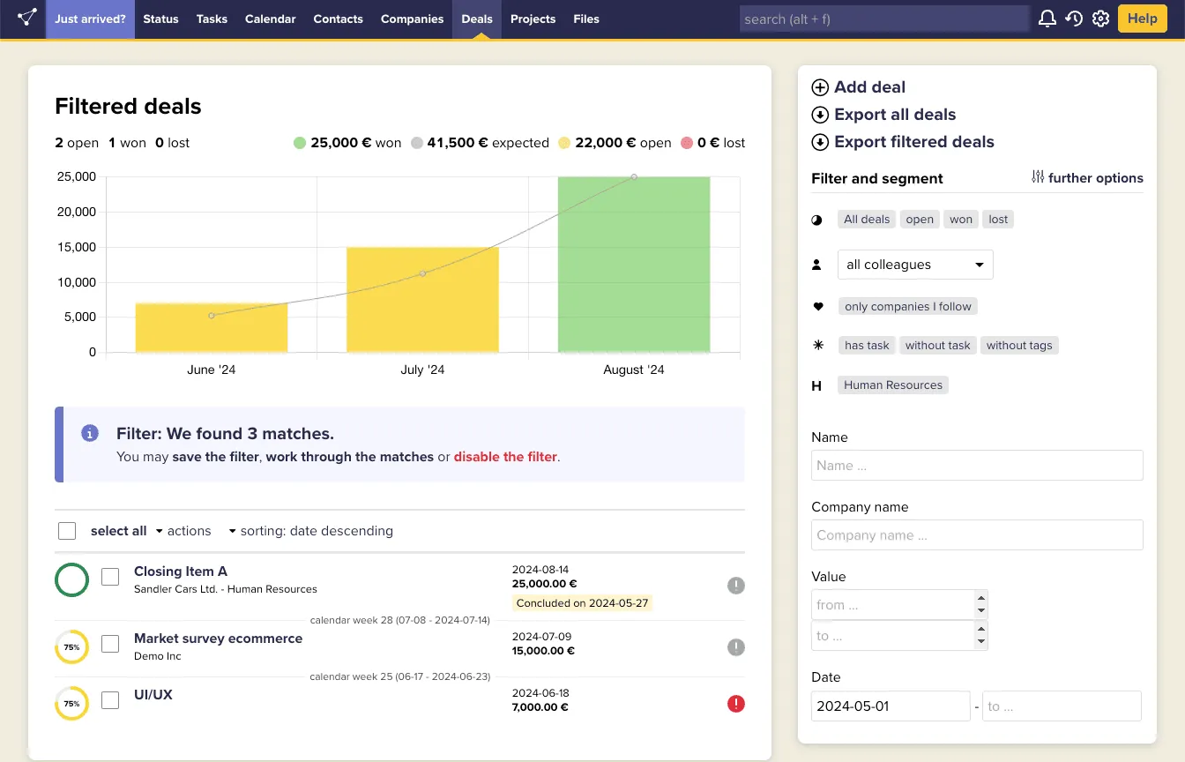This screenshot has width=1185, height=762.
Task: Click the disable the filter link
Action: click(x=505, y=457)
